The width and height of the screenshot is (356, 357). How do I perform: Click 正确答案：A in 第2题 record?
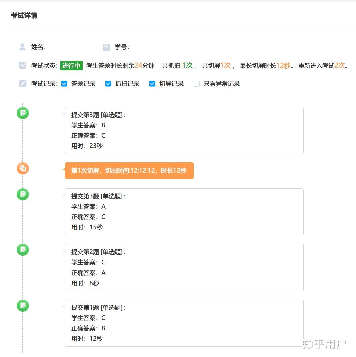(88, 273)
